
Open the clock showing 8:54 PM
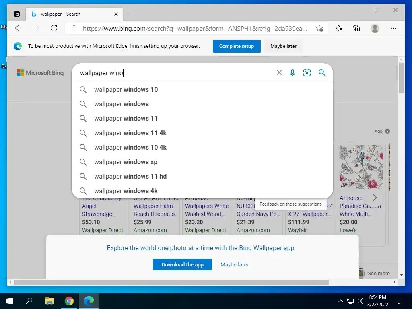377,301
